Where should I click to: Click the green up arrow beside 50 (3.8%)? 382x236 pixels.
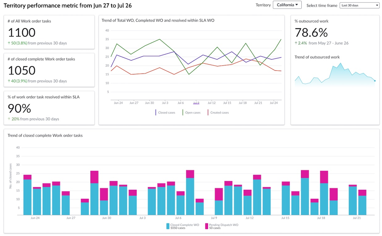tap(9, 43)
